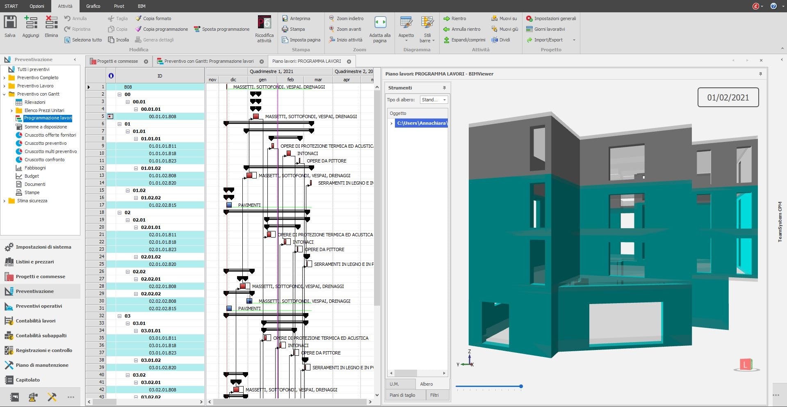This screenshot has height=407, width=787.
Task: Click the Elimina delete icon
Action: (51, 23)
